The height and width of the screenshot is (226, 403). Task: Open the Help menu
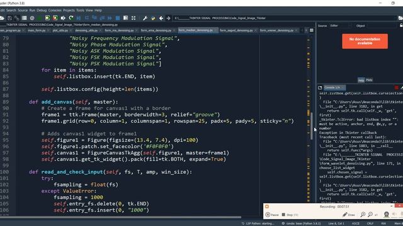[98, 10]
